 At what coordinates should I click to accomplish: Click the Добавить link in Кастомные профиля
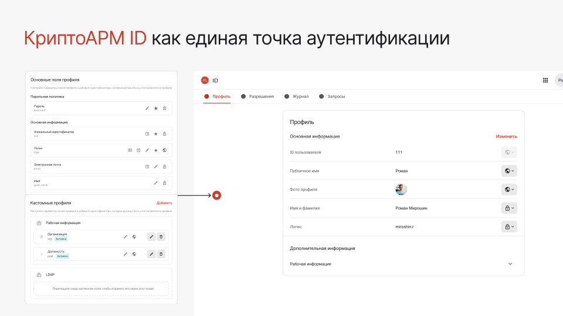point(164,203)
